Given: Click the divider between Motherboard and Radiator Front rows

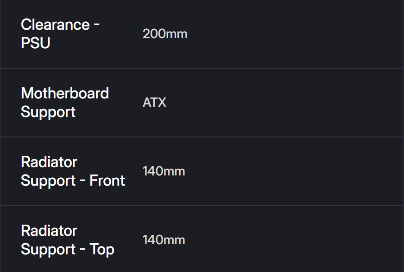Looking at the screenshot, I should coord(202,137).
